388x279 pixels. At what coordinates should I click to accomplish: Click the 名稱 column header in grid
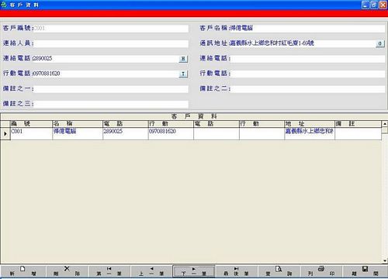click(x=78, y=123)
